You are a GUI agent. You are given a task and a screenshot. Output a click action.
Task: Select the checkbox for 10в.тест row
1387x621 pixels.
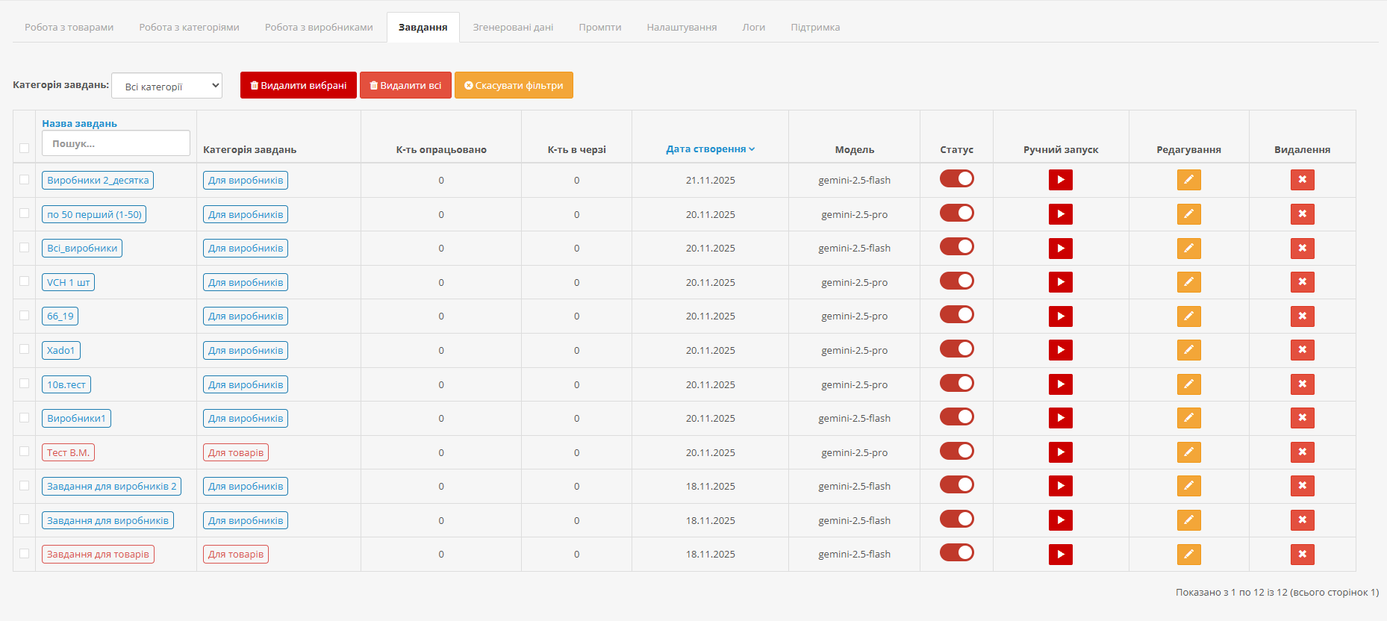coord(25,384)
